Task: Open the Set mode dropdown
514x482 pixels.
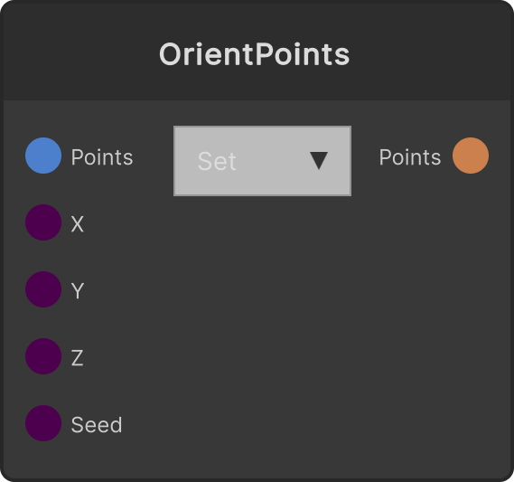Action: (262, 161)
